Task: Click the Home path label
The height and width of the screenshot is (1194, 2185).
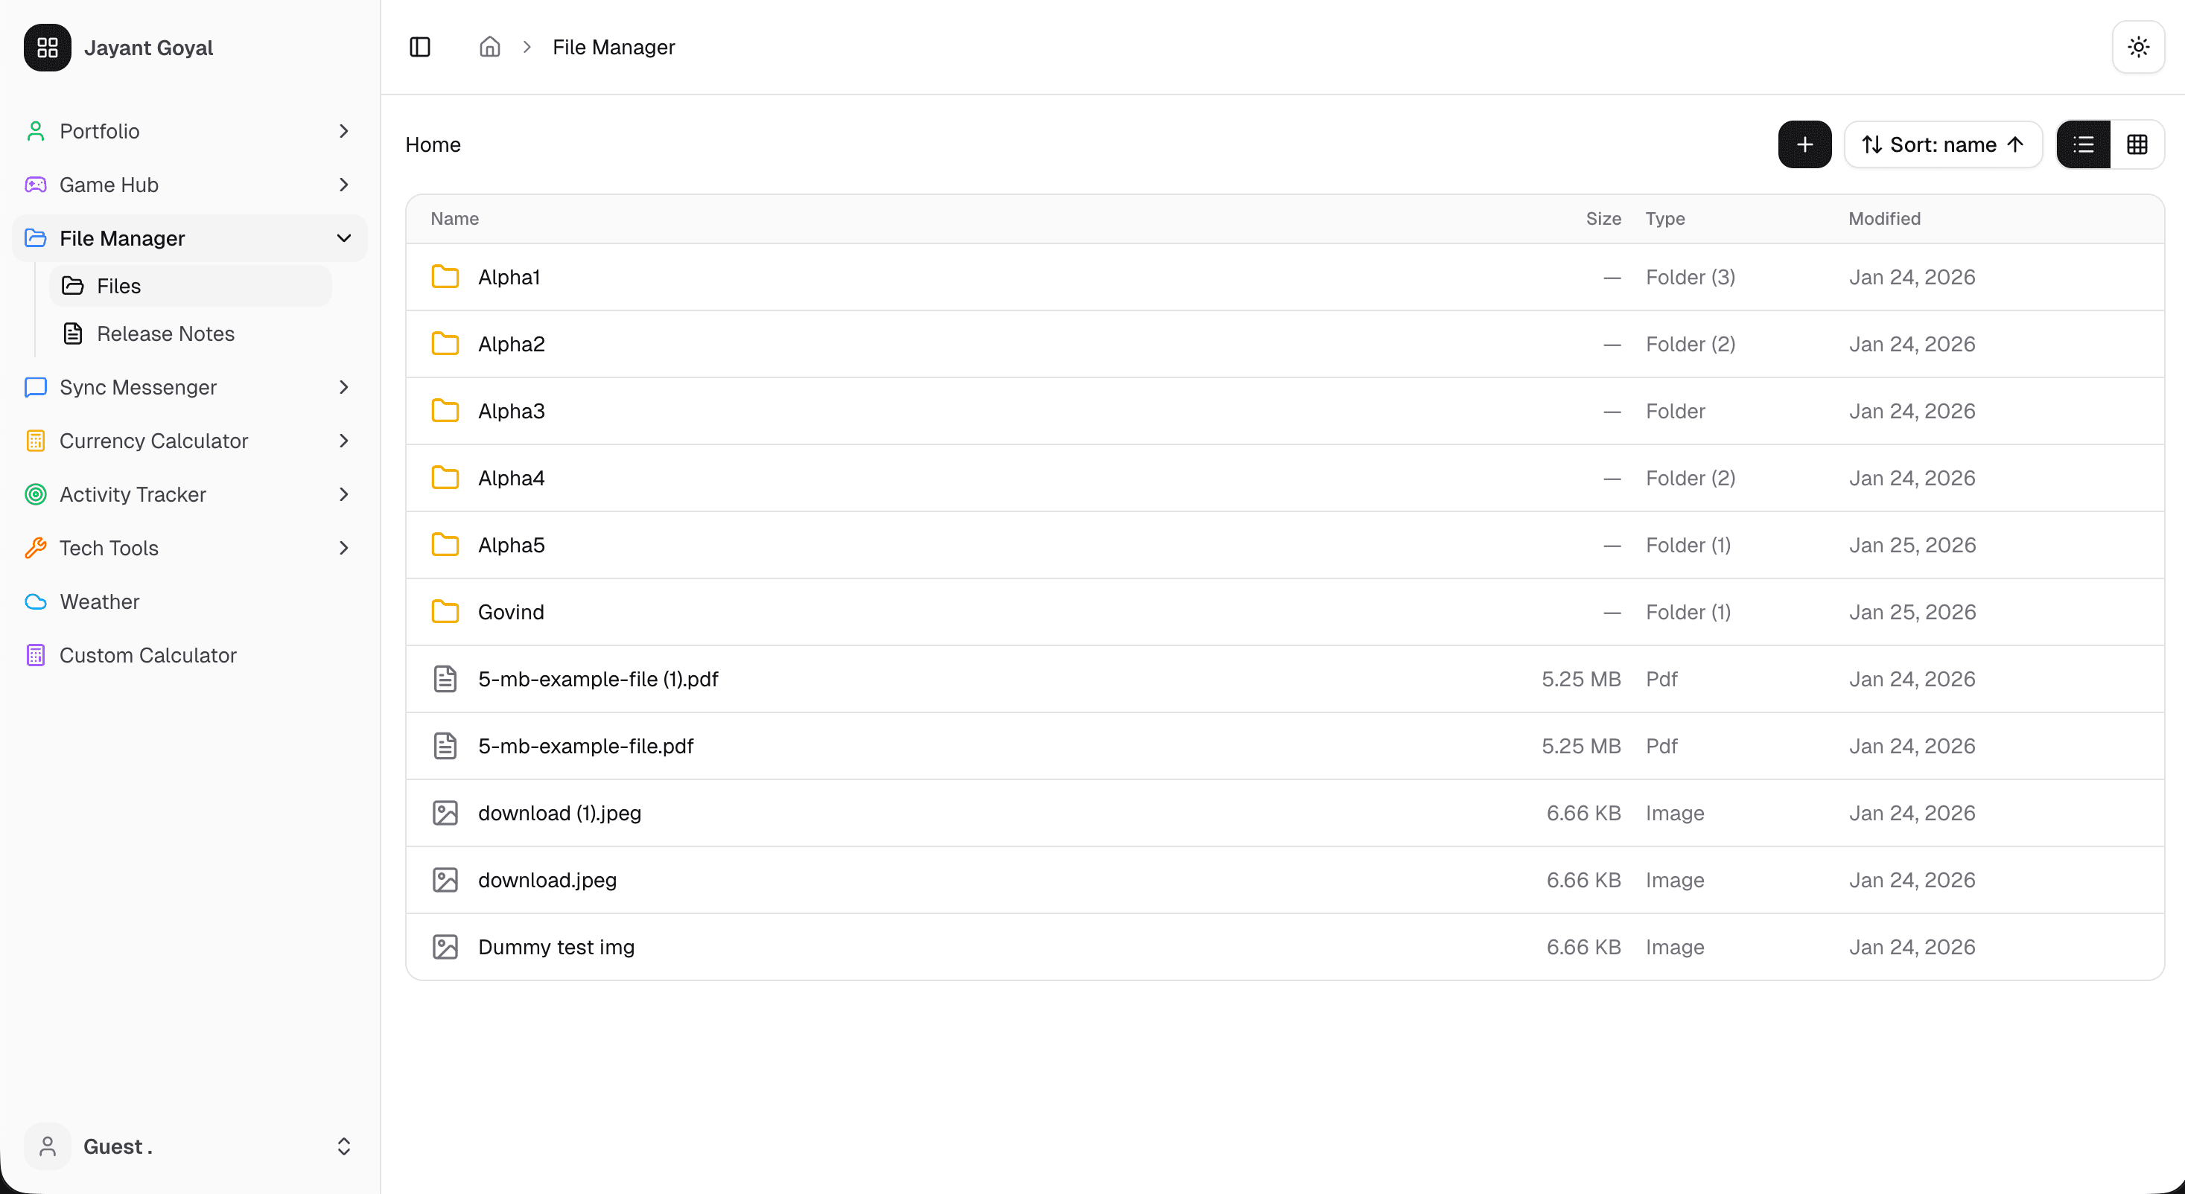Action: tap(433, 144)
